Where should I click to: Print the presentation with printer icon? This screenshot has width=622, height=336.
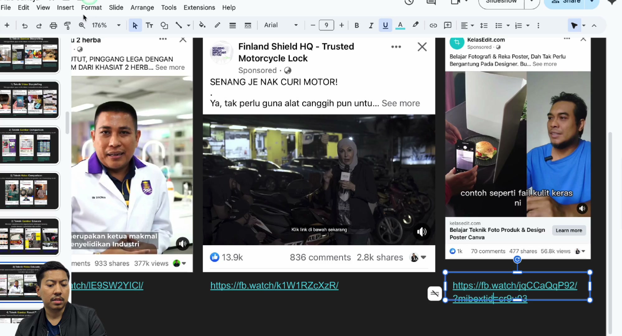coord(53,26)
